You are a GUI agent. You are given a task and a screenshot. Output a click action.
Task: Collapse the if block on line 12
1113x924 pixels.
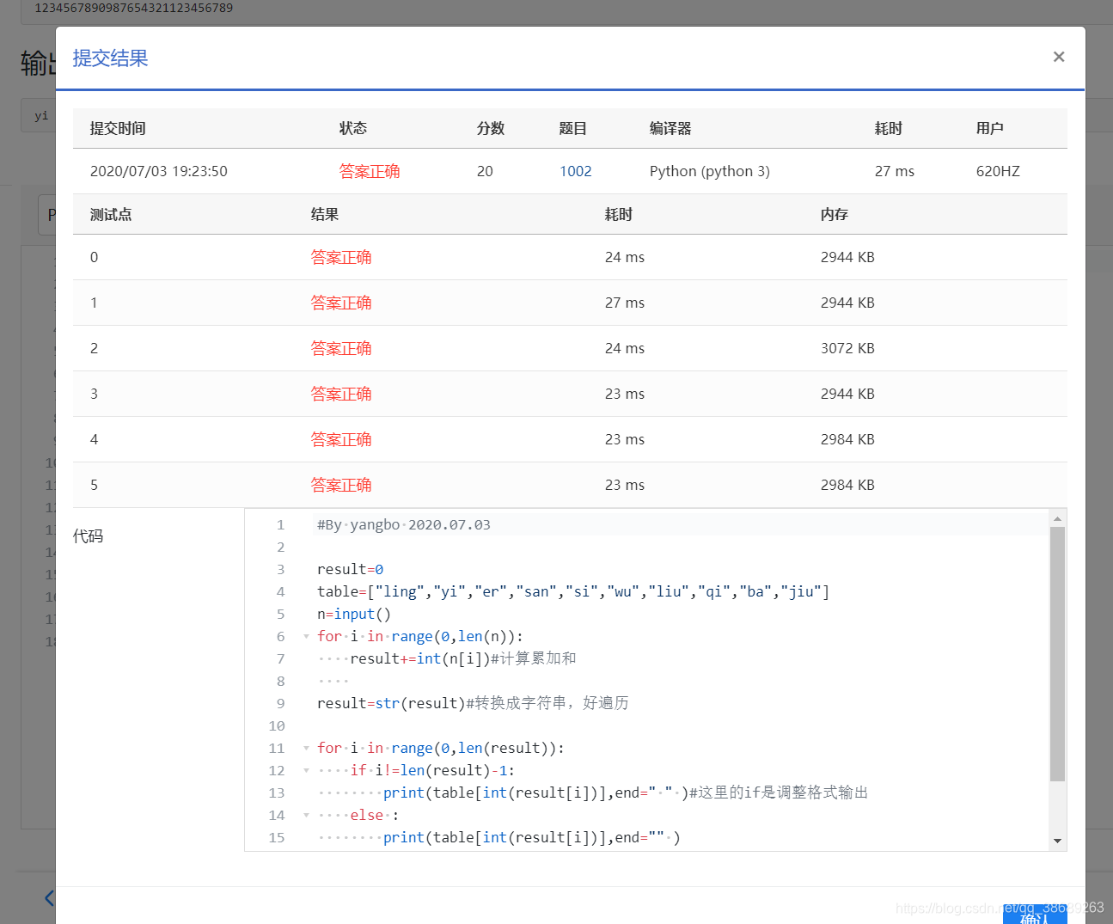click(306, 770)
